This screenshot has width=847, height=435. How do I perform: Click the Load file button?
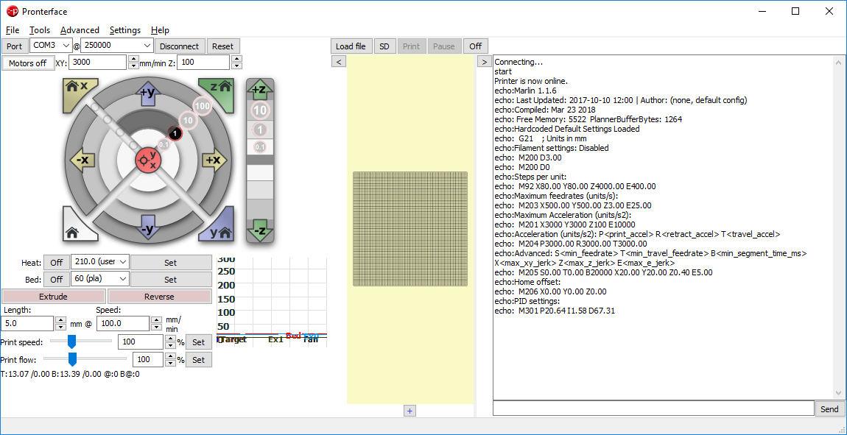click(x=351, y=46)
